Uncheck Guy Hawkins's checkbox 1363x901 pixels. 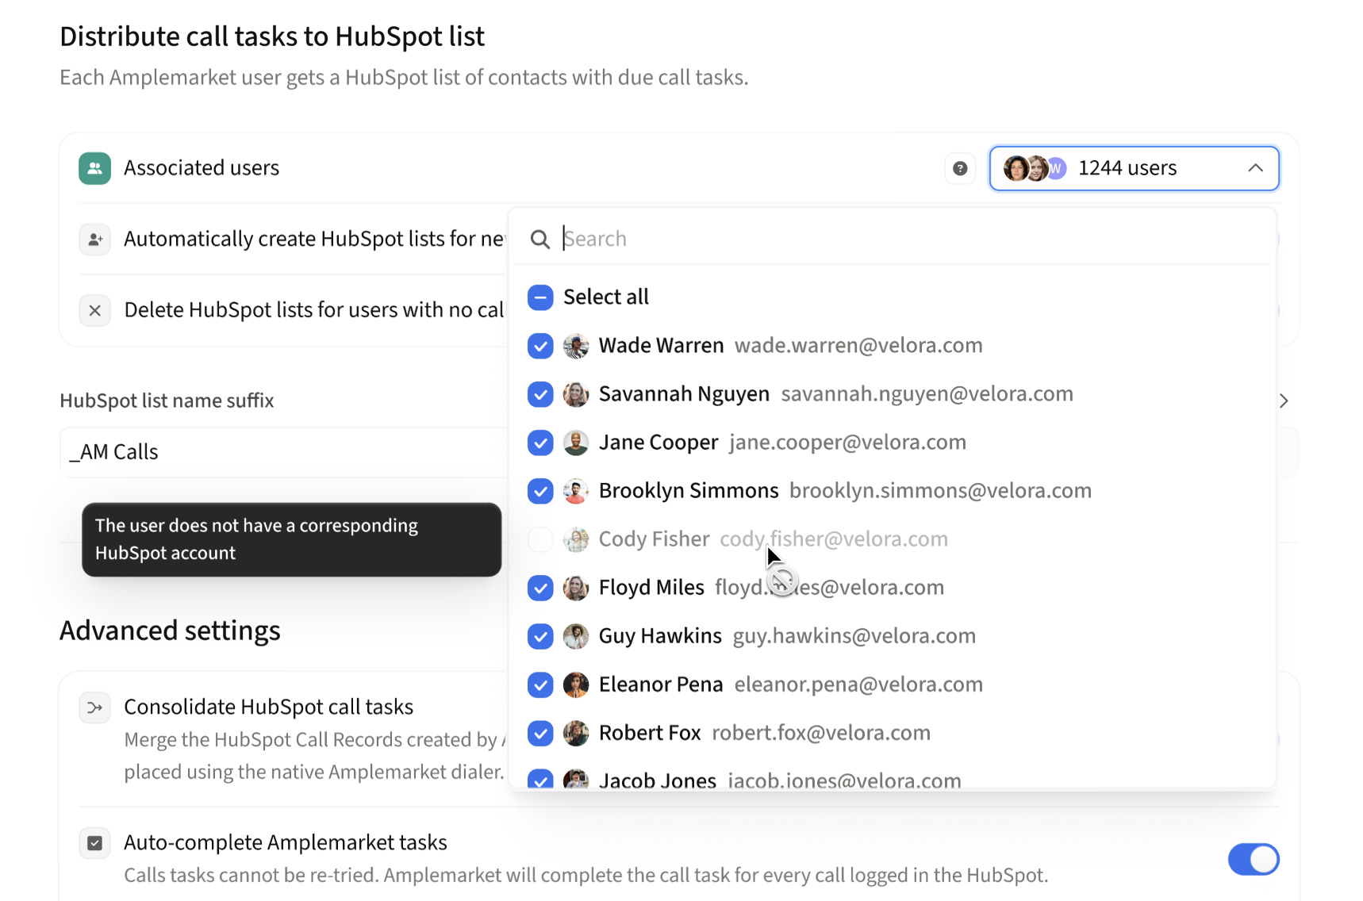(540, 636)
